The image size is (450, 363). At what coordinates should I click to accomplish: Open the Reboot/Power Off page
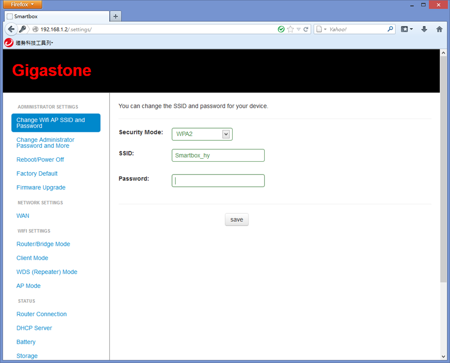[40, 160]
